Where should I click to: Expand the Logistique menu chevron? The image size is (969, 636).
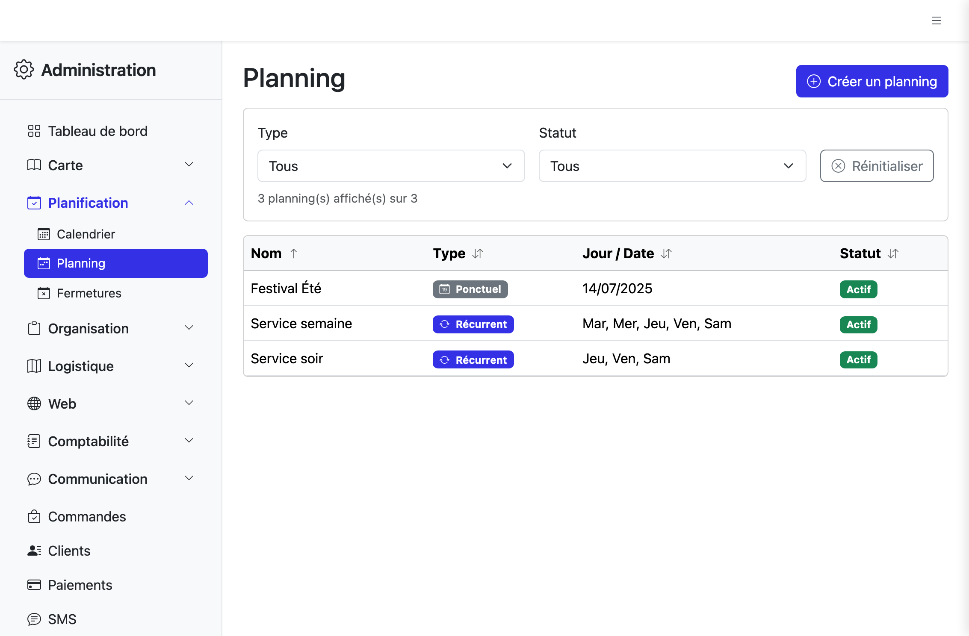(189, 365)
